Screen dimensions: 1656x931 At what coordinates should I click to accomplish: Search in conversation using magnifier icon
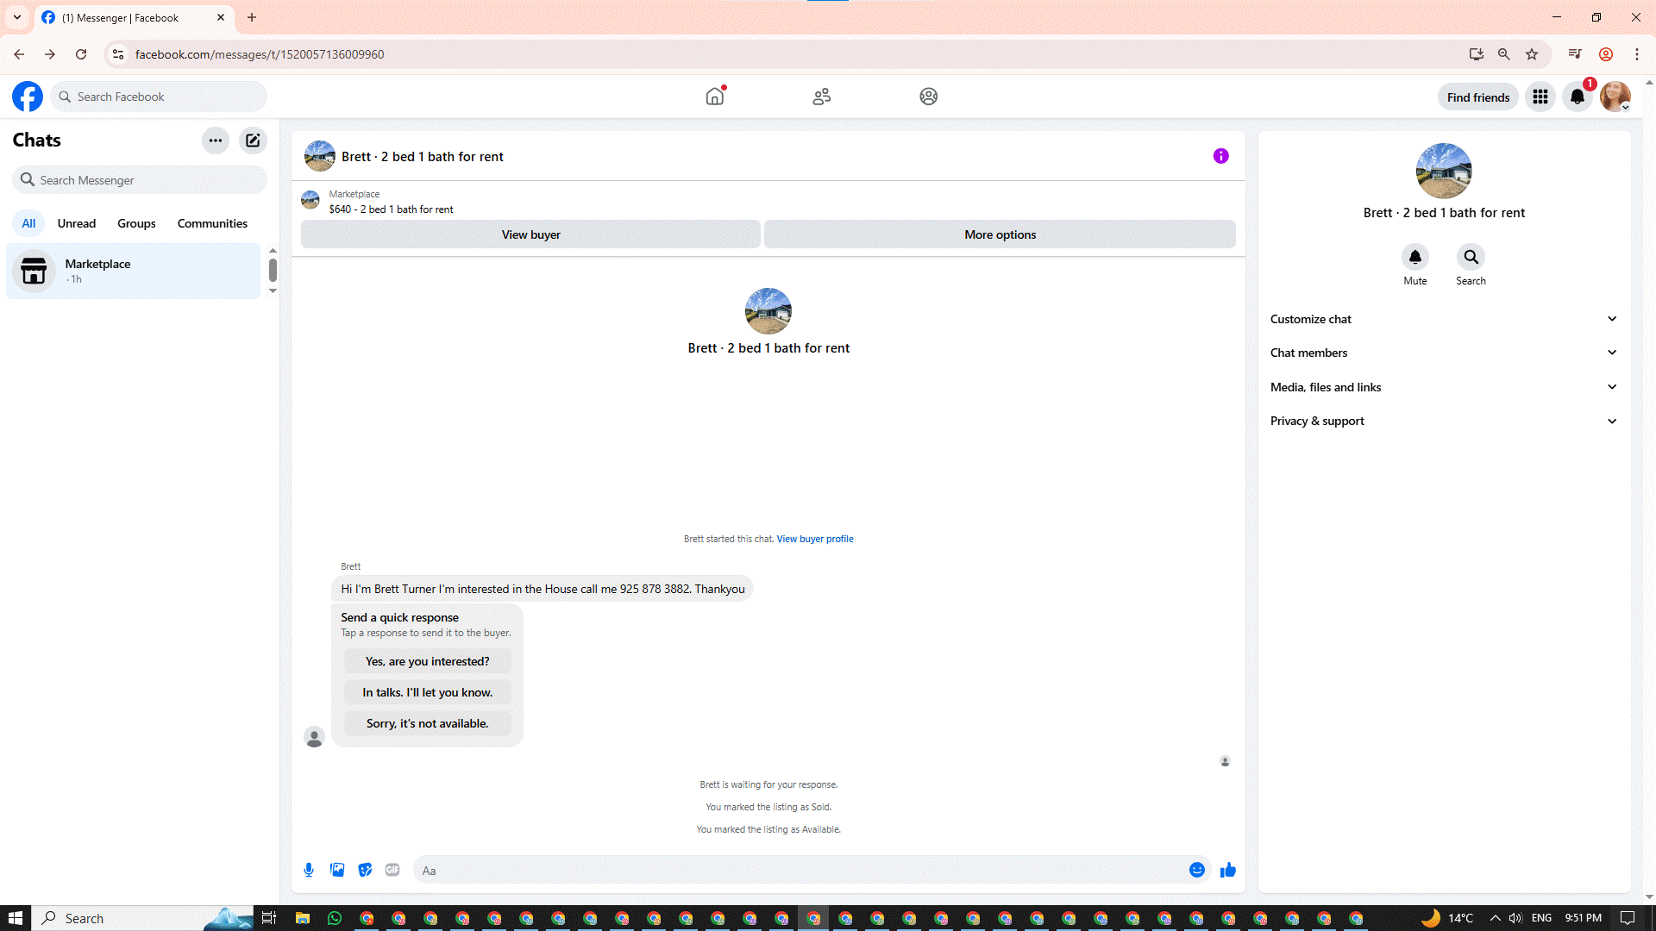coord(1471,257)
